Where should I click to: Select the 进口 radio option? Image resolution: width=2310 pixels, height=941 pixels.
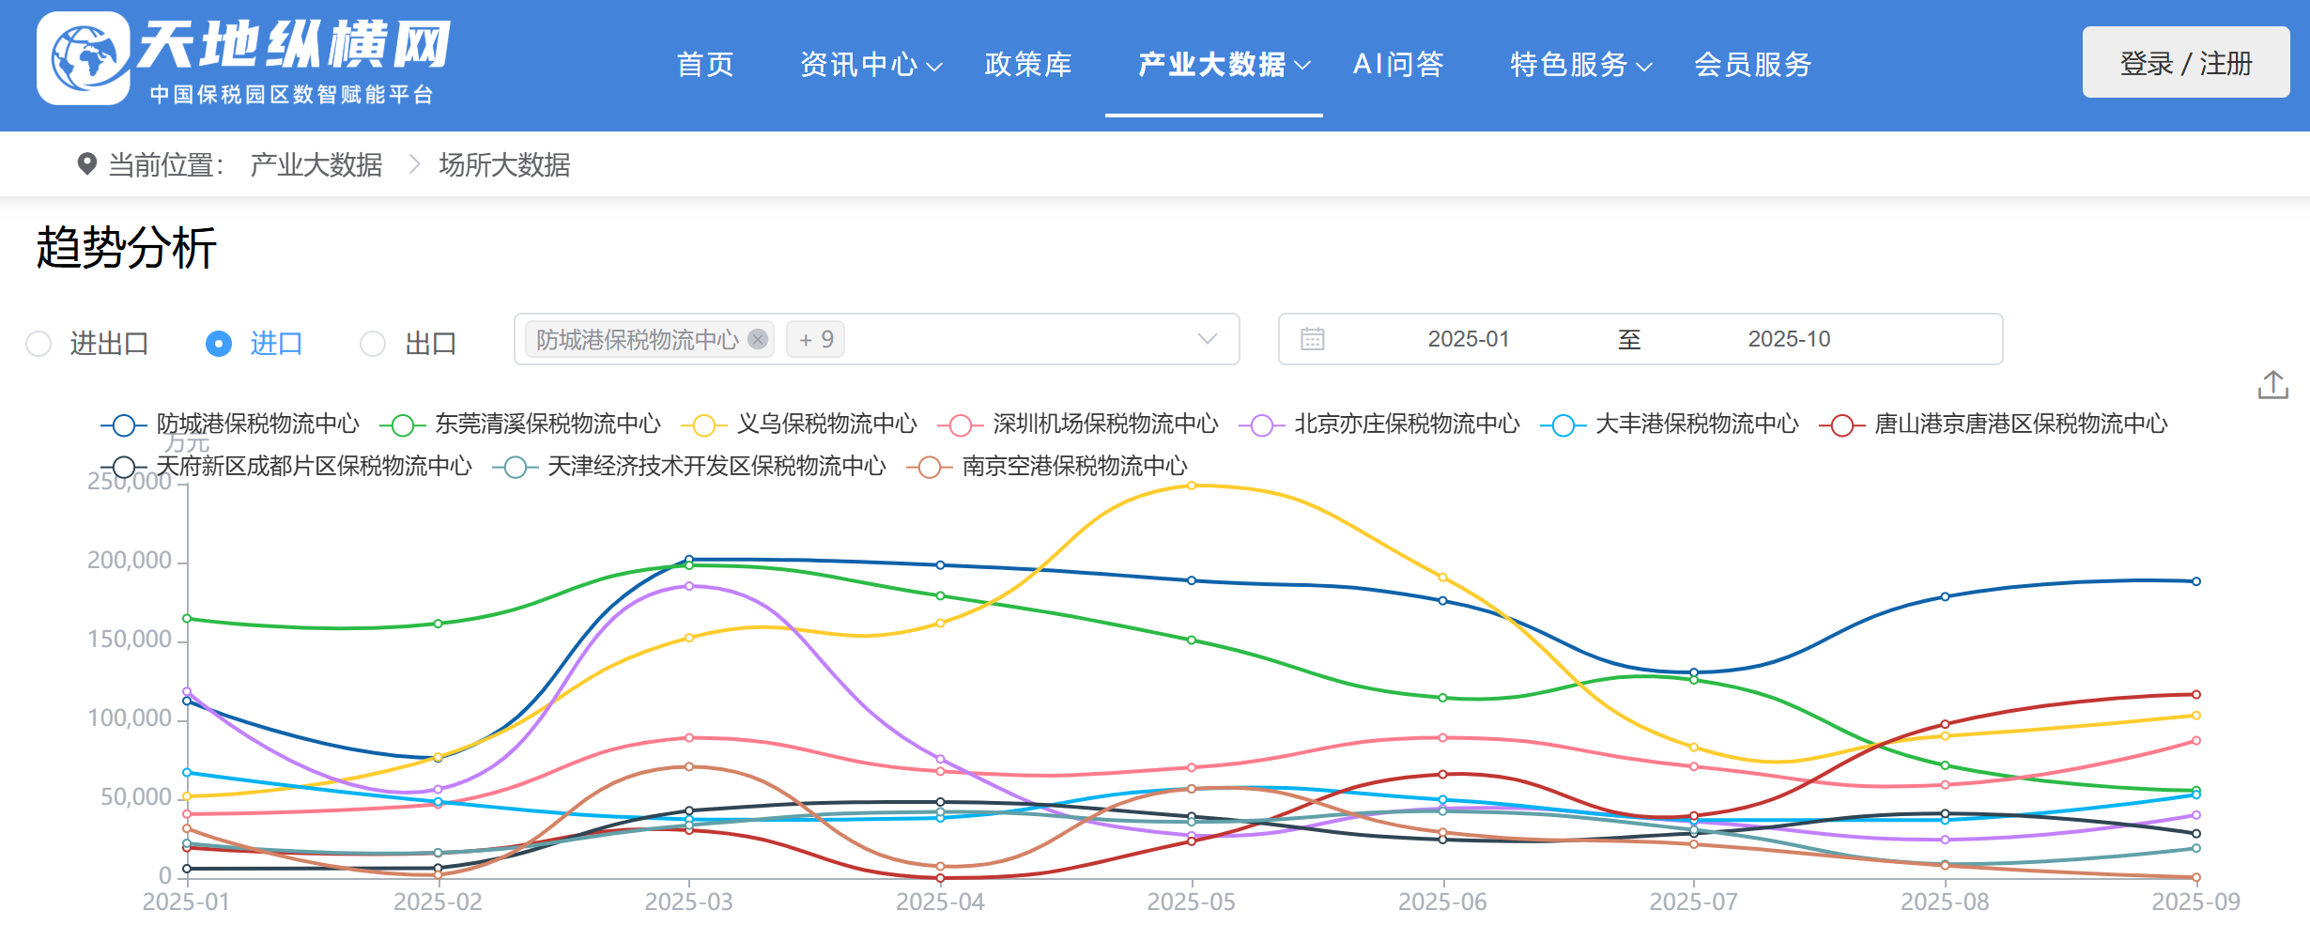click(219, 344)
